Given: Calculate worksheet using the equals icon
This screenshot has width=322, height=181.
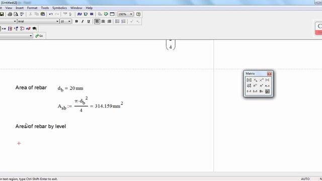Looking at the screenshot, I should pyautogui.click(x=92, y=14).
